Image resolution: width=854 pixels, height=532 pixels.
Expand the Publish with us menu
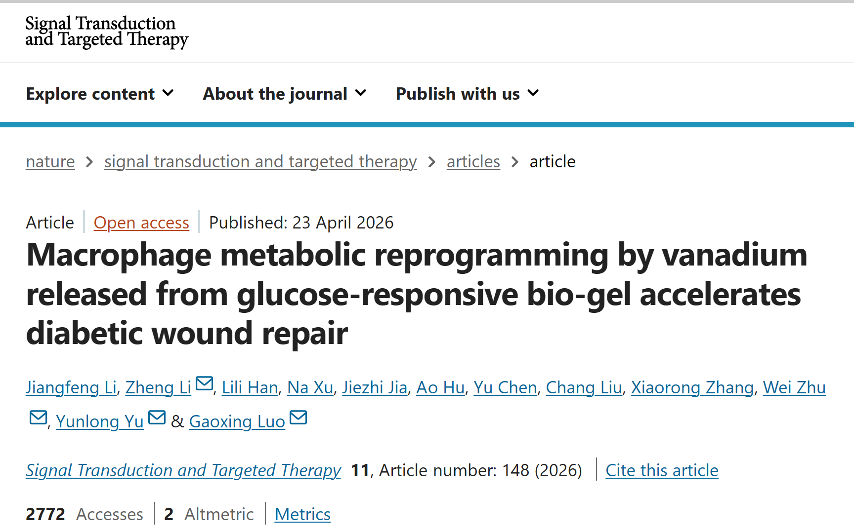pyautogui.click(x=468, y=94)
